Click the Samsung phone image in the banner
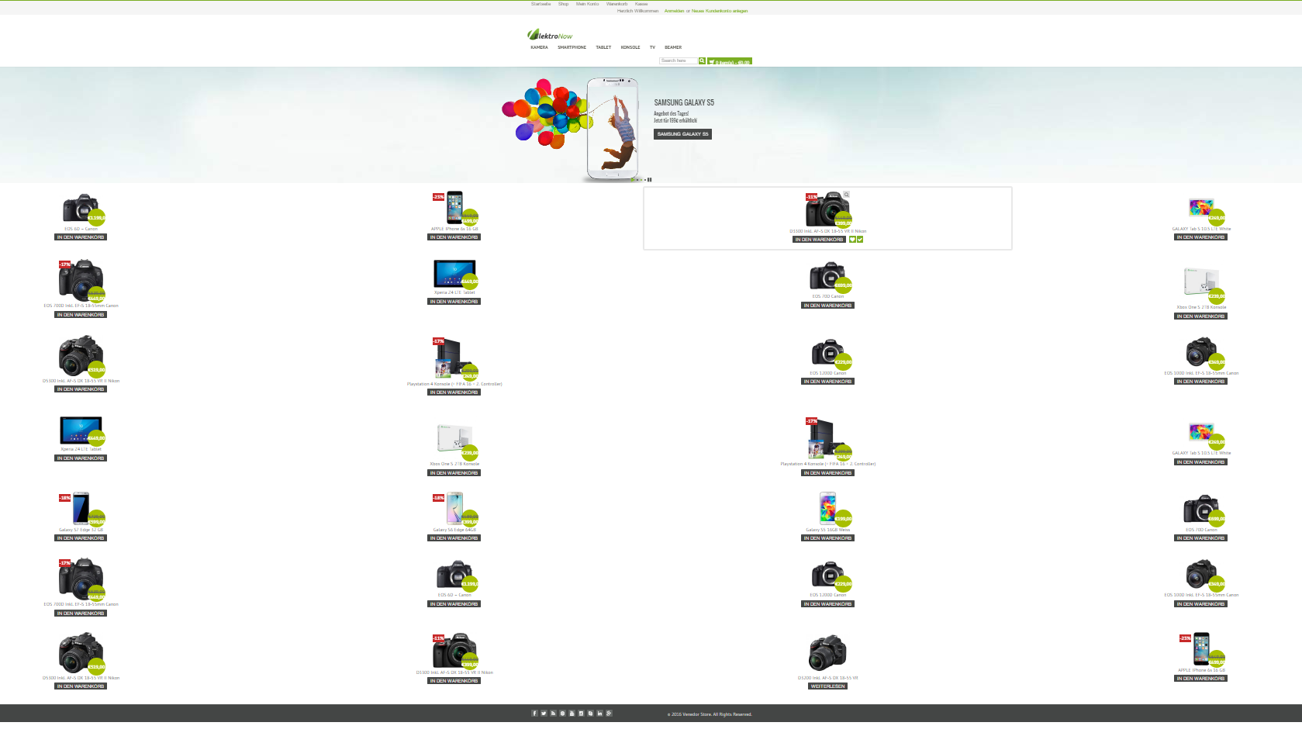The width and height of the screenshot is (1302, 750). click(613, 128)
